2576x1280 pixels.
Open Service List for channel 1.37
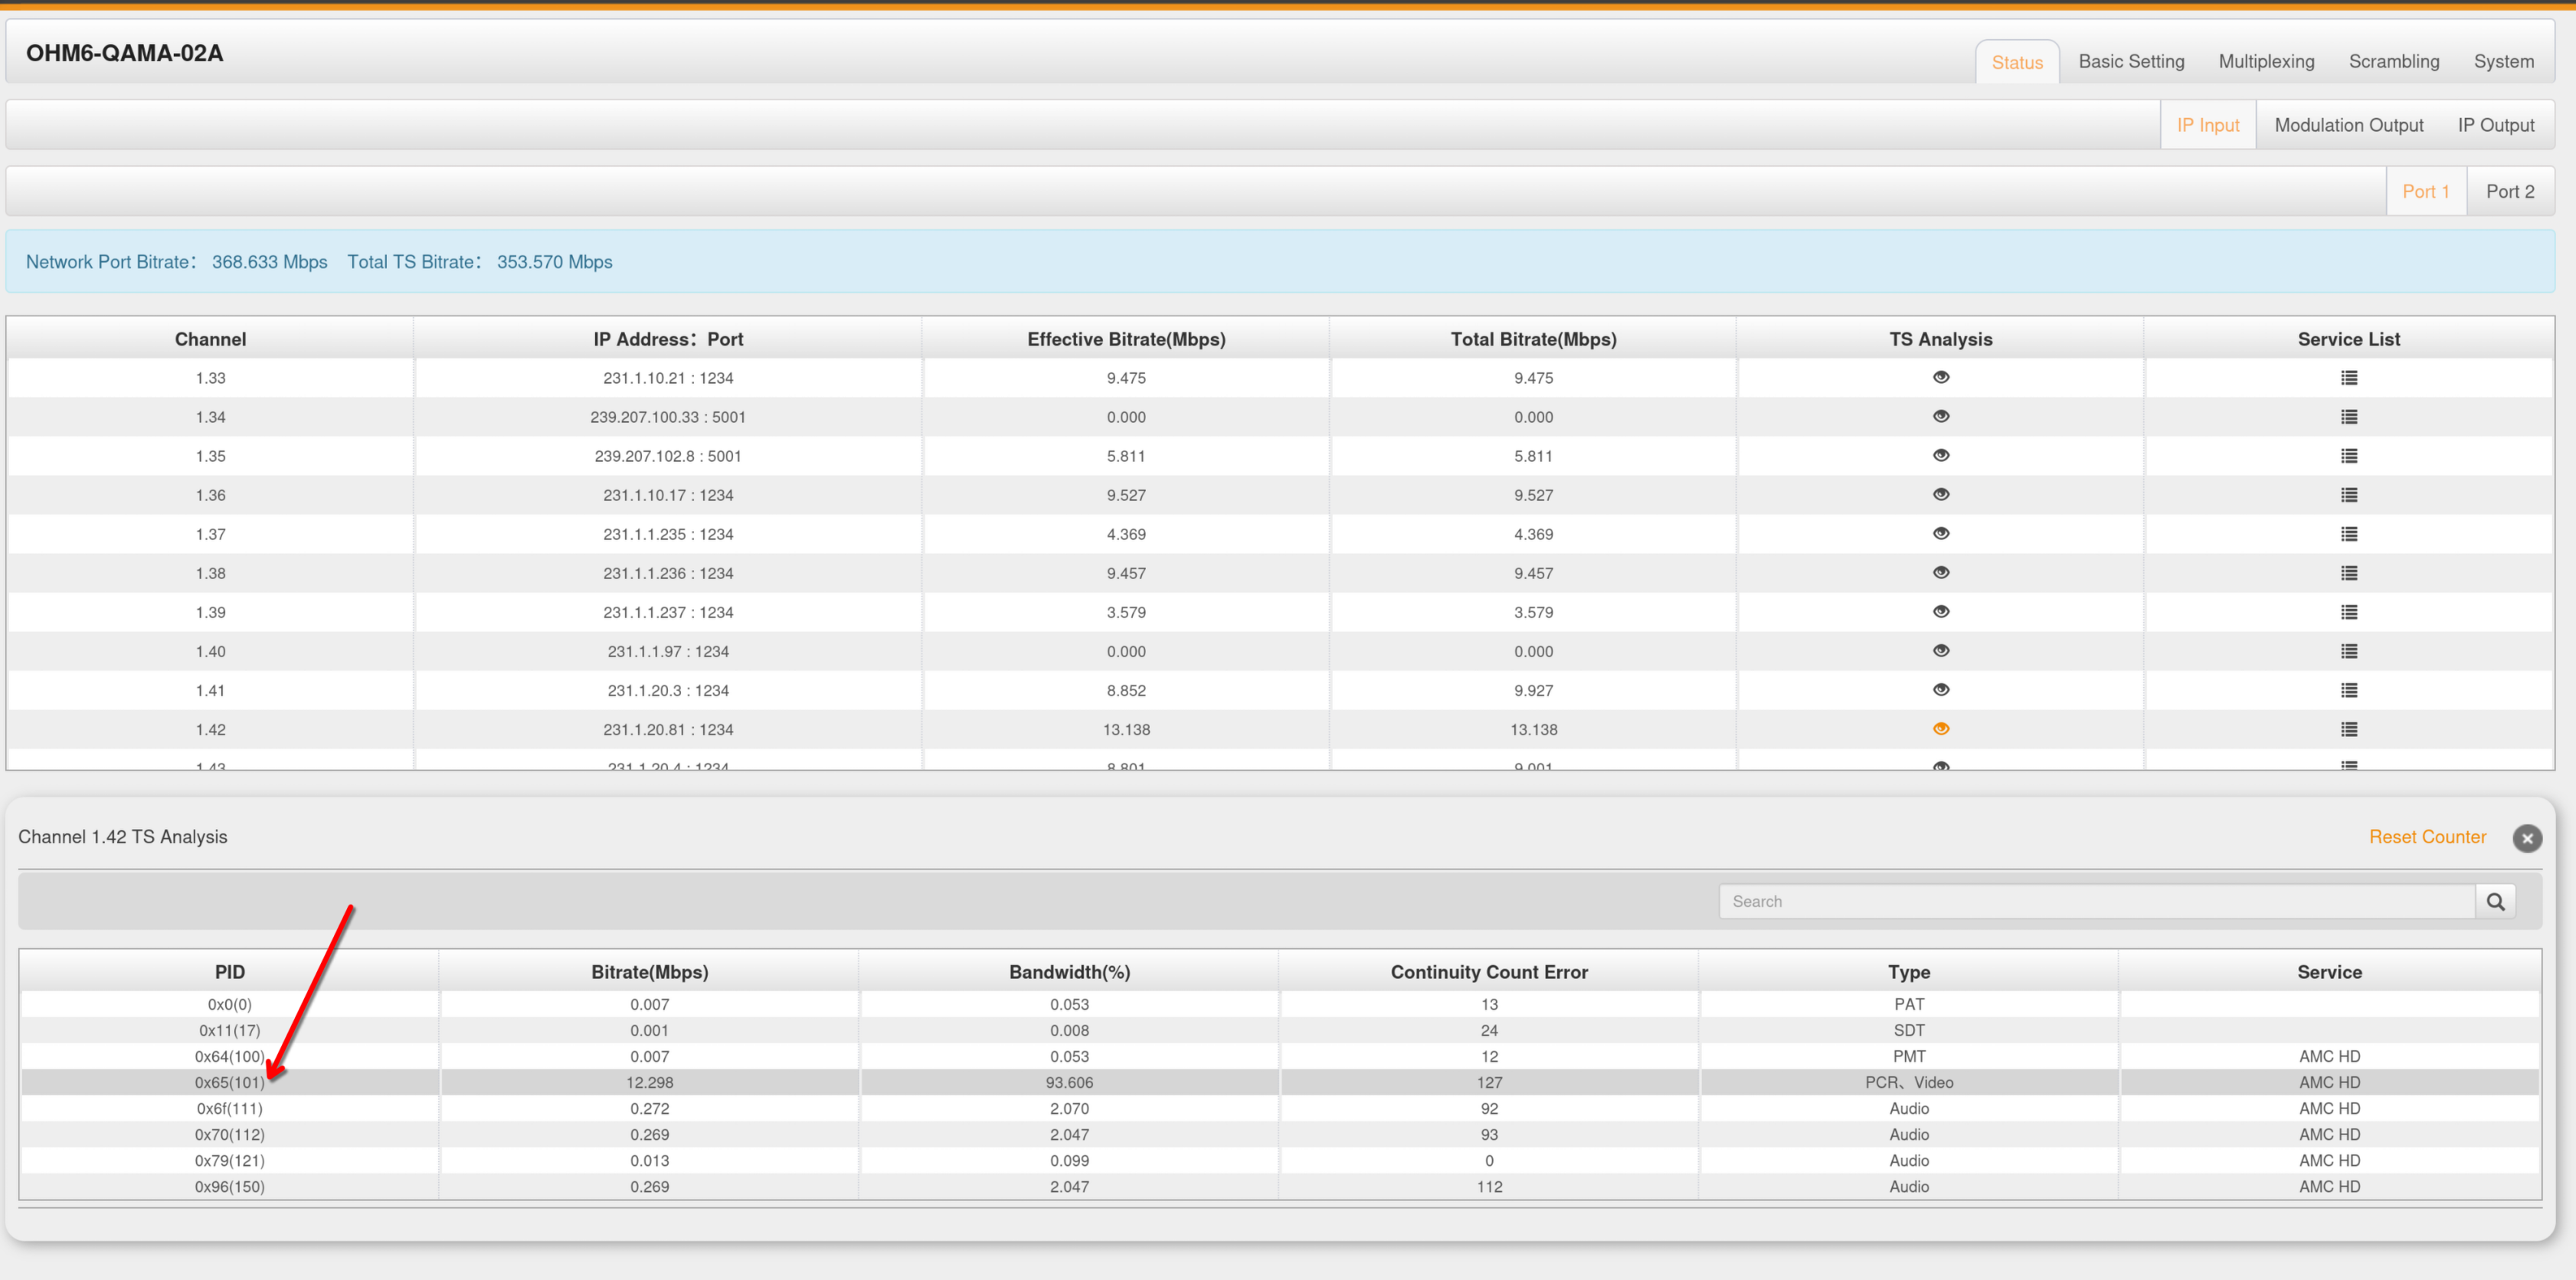[x=2348, y=534]
